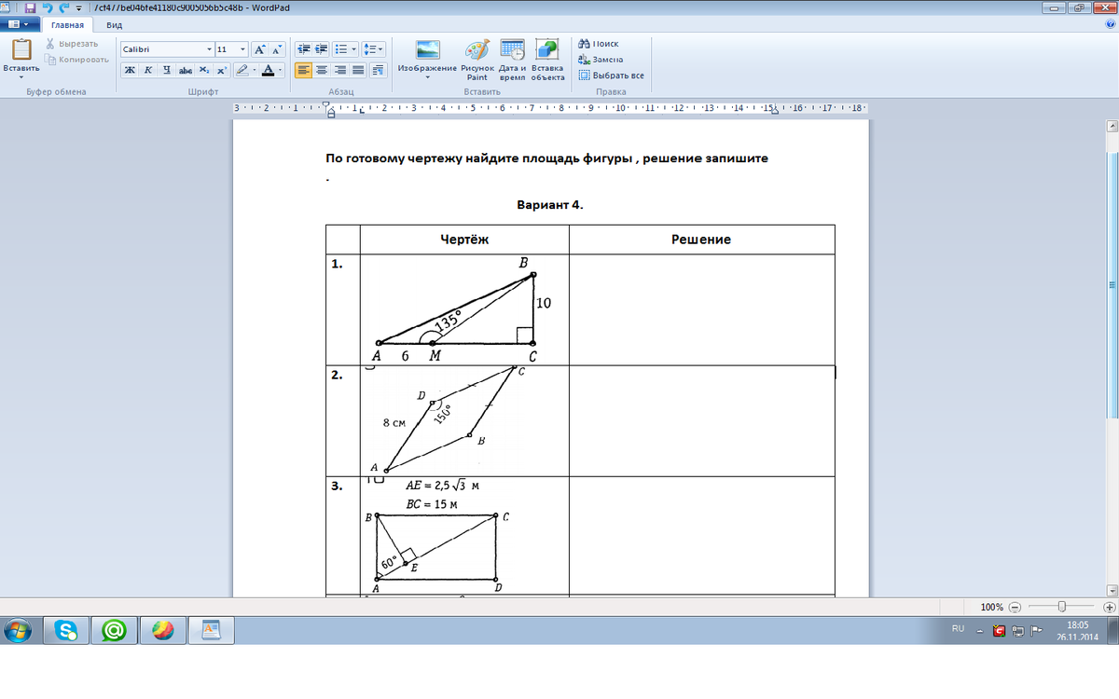Screen dimensions: 1119x699
Task: Click Поиск (Find) in the editing group
Action: [599, 44]
